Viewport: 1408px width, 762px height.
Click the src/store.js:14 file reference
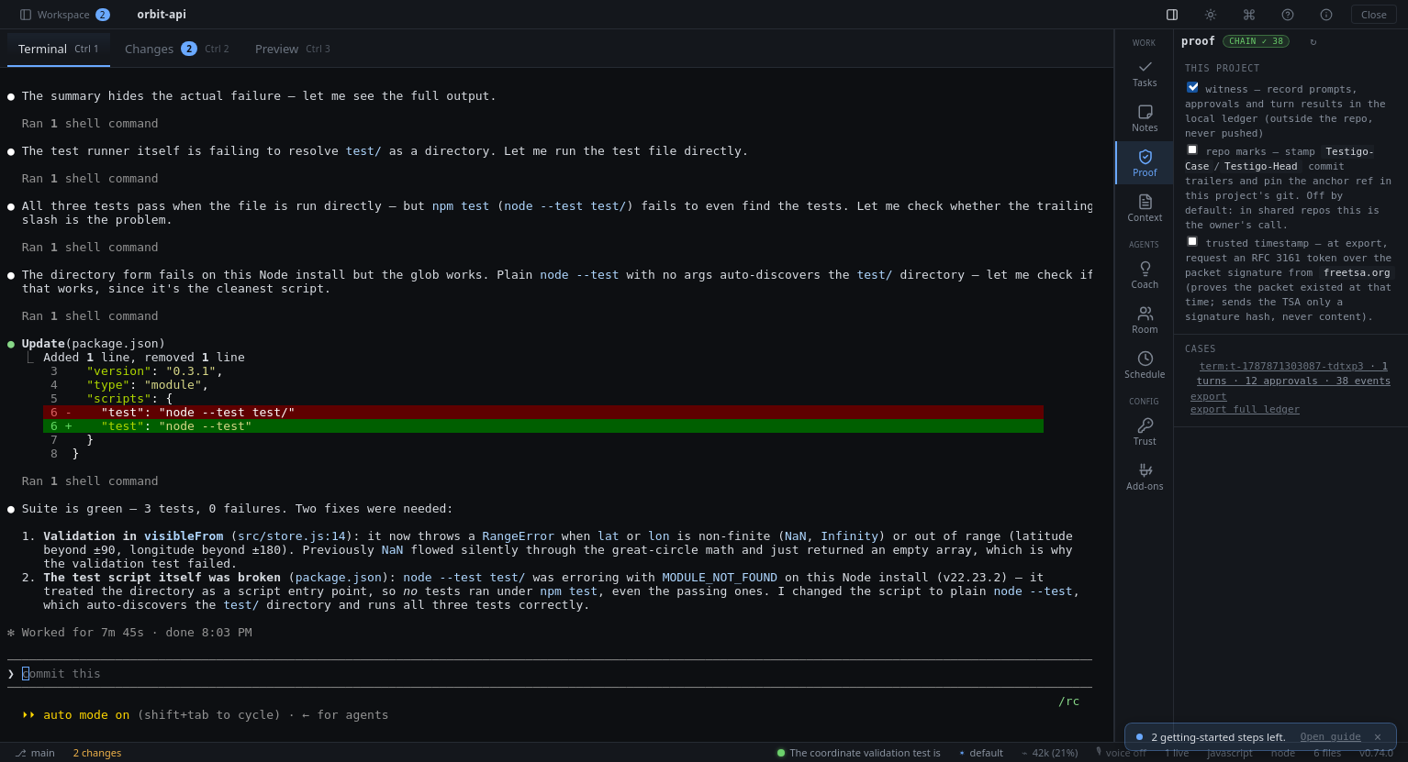[x=292, y=536]
